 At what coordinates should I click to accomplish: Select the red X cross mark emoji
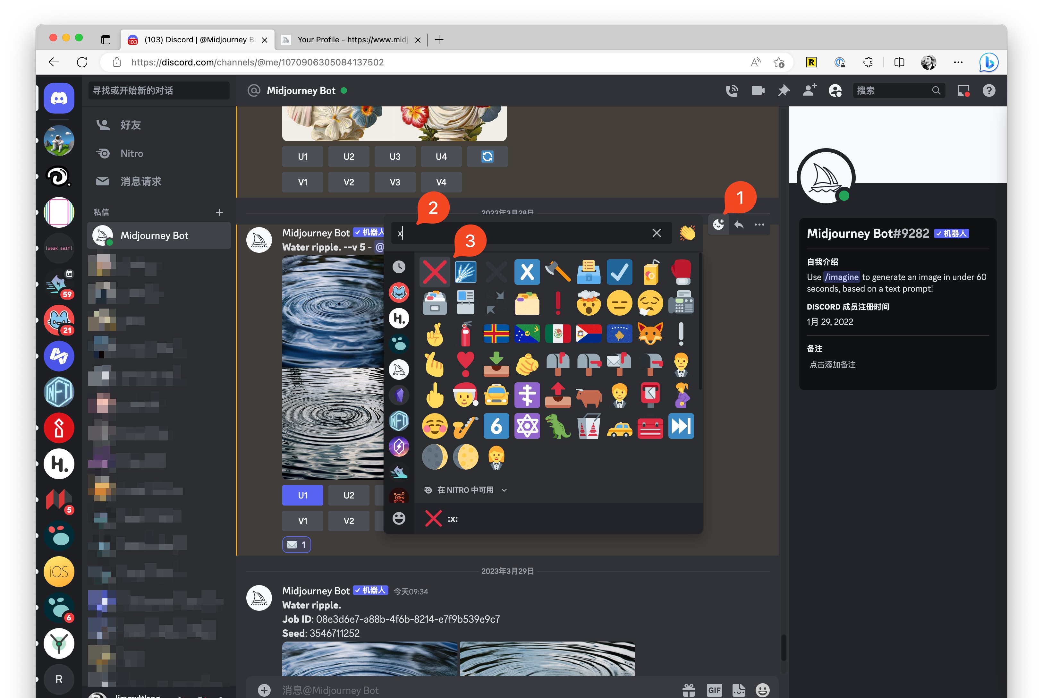point(434,272)
